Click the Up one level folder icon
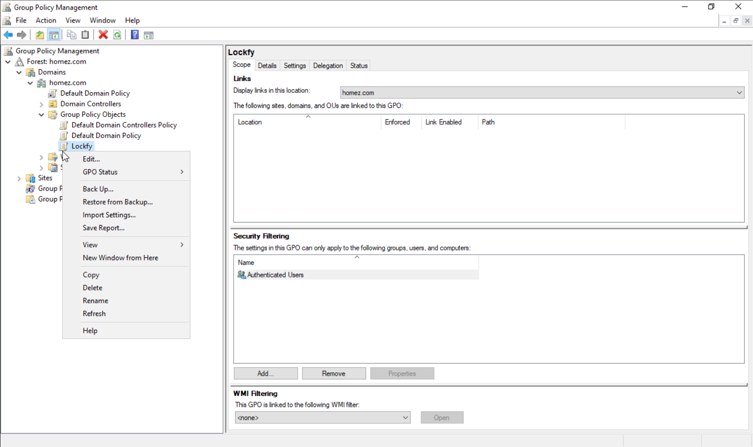 coord(40,35)
